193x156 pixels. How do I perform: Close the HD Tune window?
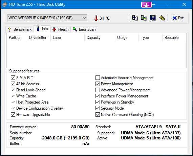[184, 4]
